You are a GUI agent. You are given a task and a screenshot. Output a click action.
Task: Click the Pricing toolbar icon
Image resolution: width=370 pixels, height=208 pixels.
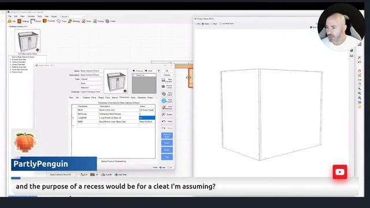point(95,21)
